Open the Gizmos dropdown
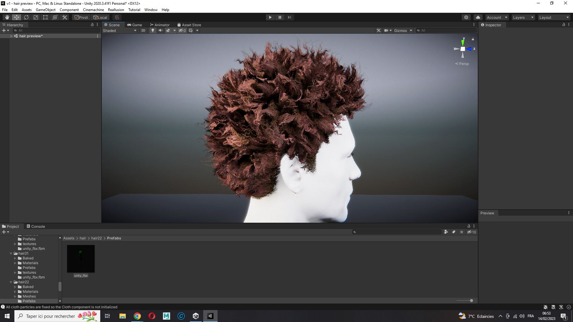The width and height of the screenshot is (573, 322). 403,31
